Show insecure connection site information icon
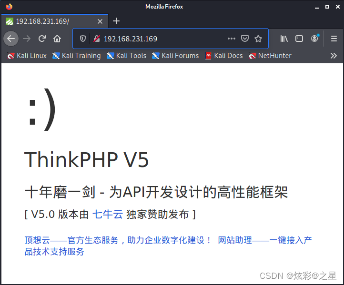 pos(97,39)
